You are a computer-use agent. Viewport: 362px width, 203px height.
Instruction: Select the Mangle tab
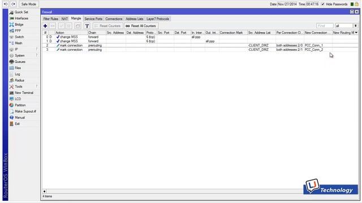pos(76,19)
